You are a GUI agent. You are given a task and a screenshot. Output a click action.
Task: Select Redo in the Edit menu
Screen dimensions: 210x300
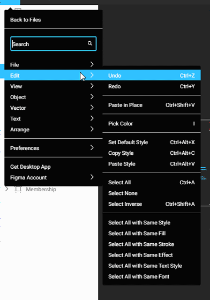[x=152, y=86]
